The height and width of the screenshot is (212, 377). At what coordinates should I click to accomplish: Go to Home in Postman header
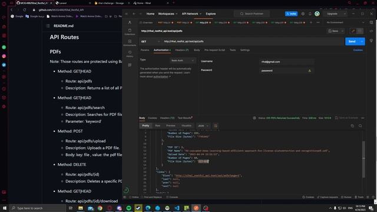(150, 14)
